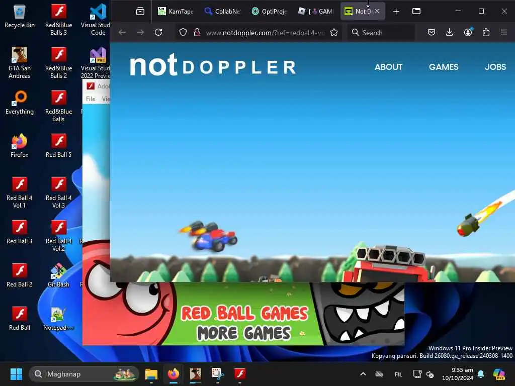The height and width of the screenshot is (386, 515).
Task: Open clock and date 9:35 am
Action: point(458,374)
